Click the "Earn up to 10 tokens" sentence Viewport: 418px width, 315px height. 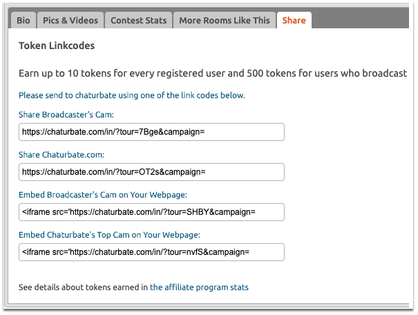pyautogui.click(x=213, y=73)
